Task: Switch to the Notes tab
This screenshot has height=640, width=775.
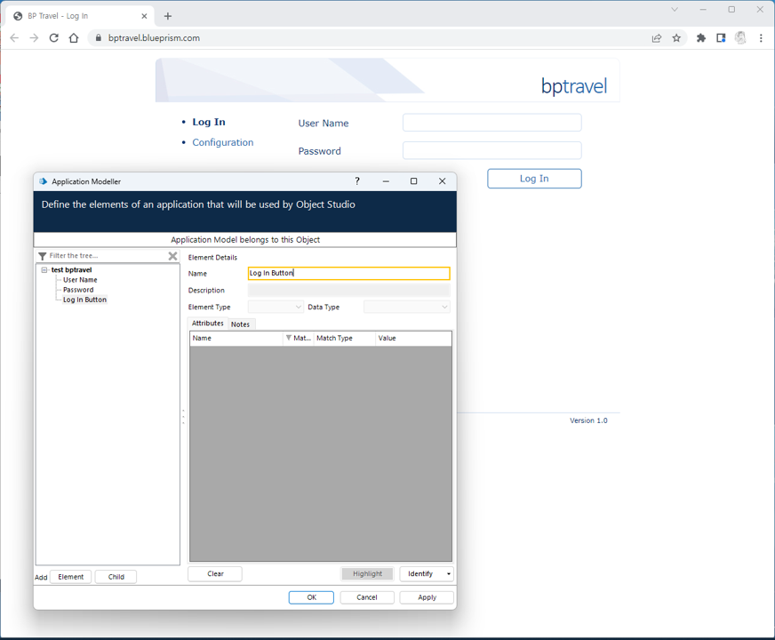Action: pos(240,324)
